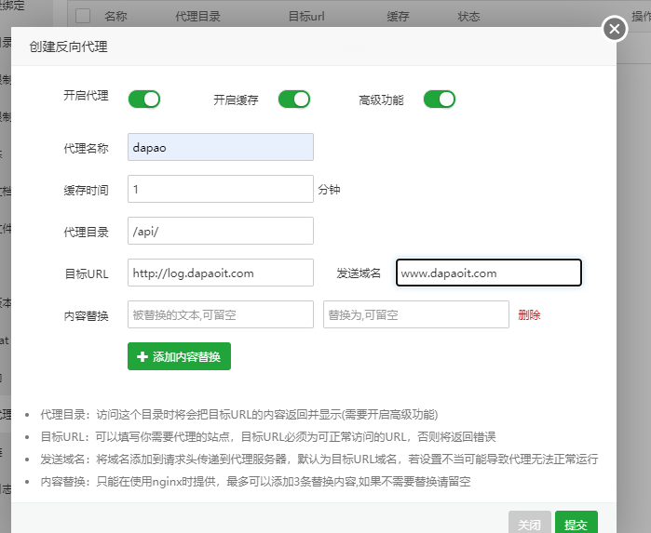This screenshot has height=533, width=651.
Task: Click the 代理目录 field showing /api/
Action: tap(221, 231)
